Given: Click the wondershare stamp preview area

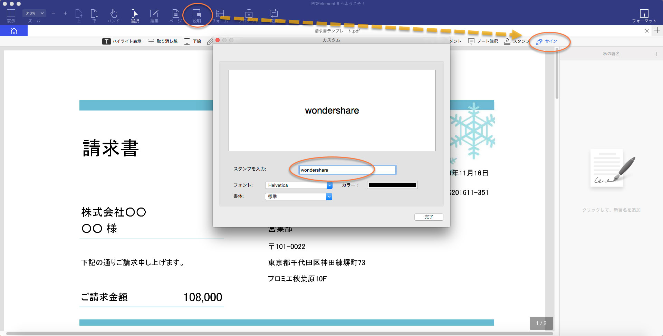Looking at the screenshot, I should pos(332,111).
